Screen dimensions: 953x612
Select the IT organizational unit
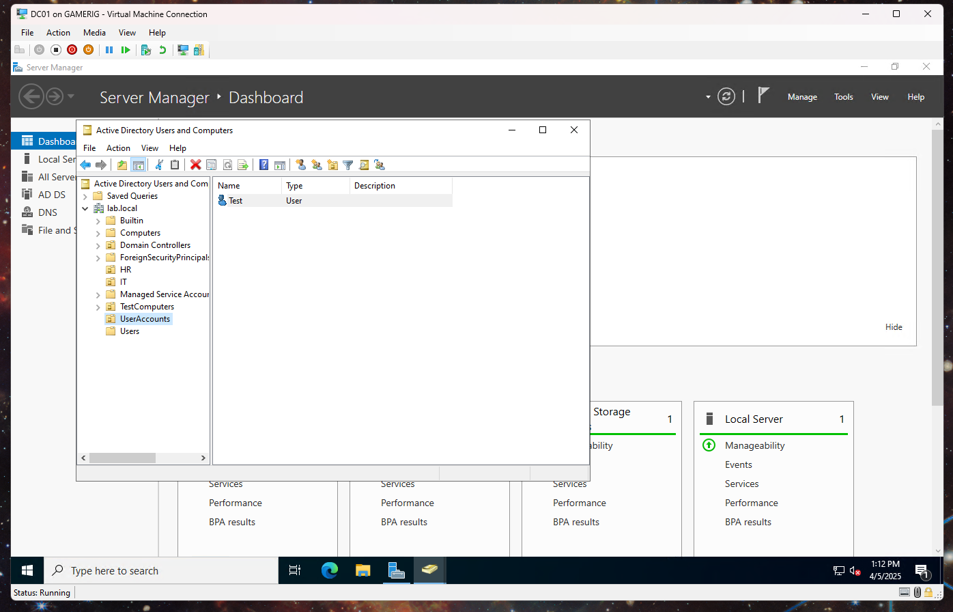(x=124, y=282)
